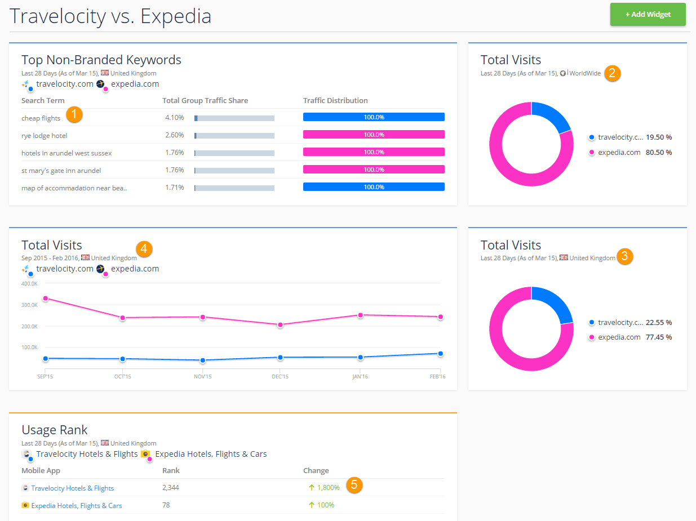Viewport: 696px width, 521px height.
Task: Click the pink distribution bar for rye lodge hotel
Action: 374,135
